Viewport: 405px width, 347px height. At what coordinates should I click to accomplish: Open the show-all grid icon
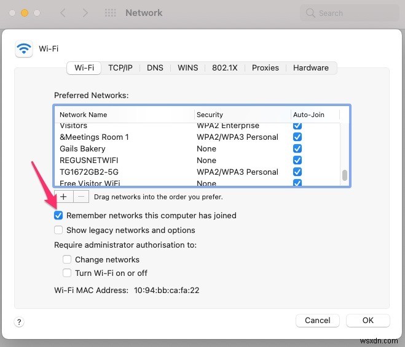(x=110, y=13)
